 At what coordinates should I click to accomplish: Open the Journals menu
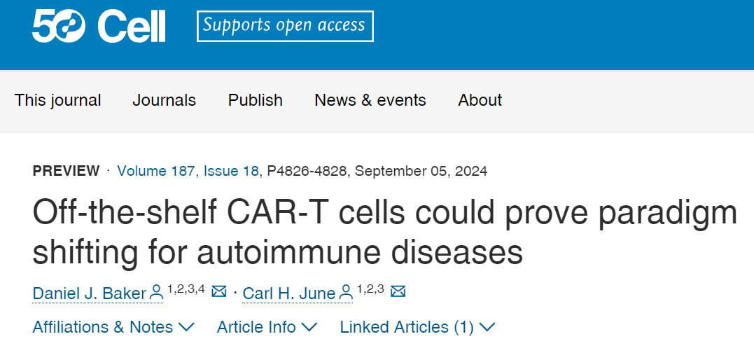tap(165, 100)
